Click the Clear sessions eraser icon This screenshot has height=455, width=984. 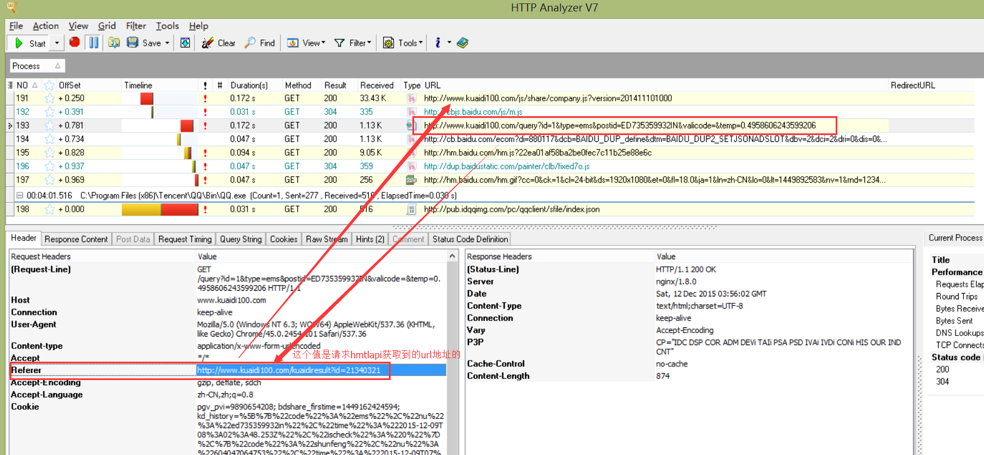click(x=207, y=43)
